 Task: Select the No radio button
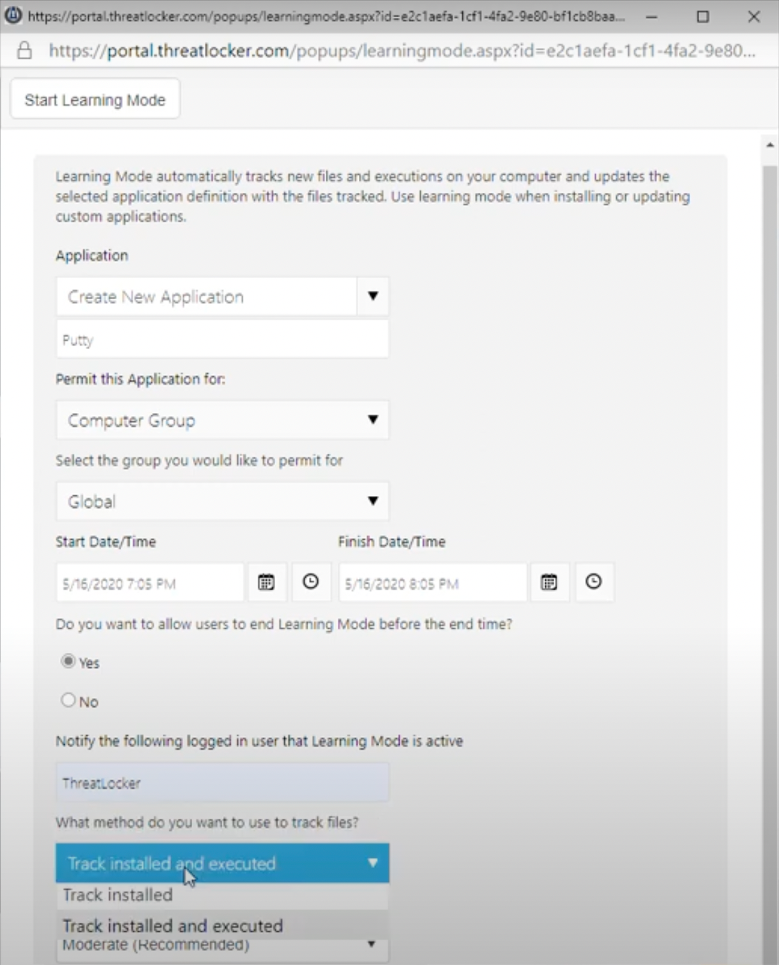(68, 700)
